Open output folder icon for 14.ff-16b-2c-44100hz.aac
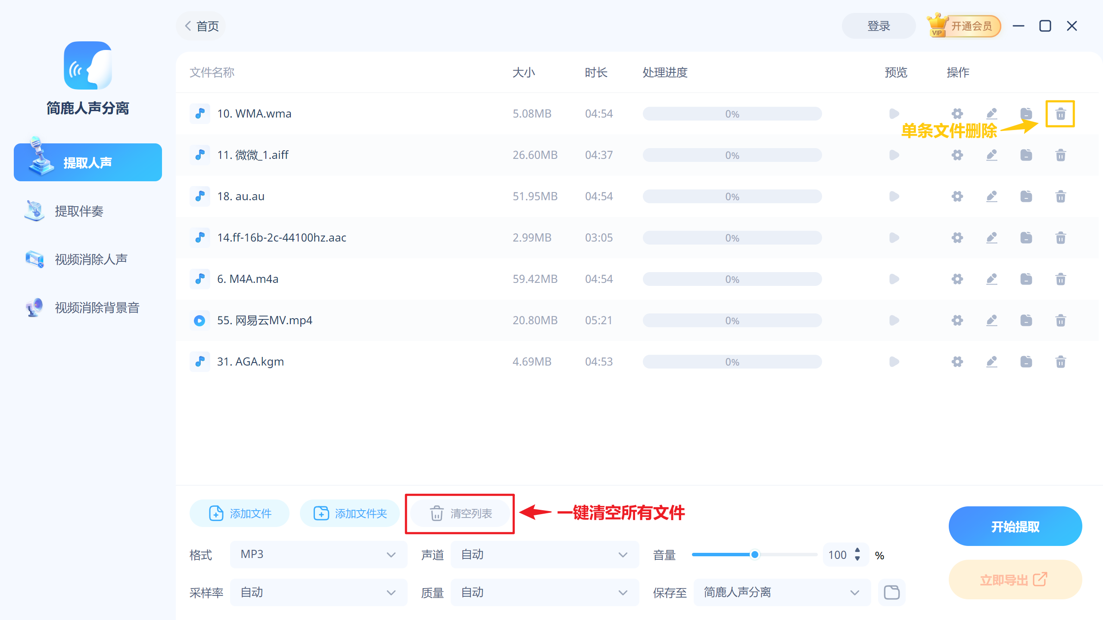This screenshot has height=620, width=1103. (1026, 238)
